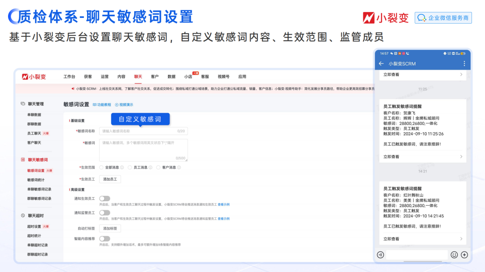485x272 pixels.
Task: Tap the voice input icon in chat bar
Action: [x=380, y=254]
